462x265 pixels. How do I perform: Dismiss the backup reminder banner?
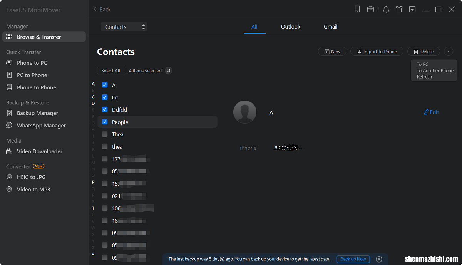(x=379, y=259)
